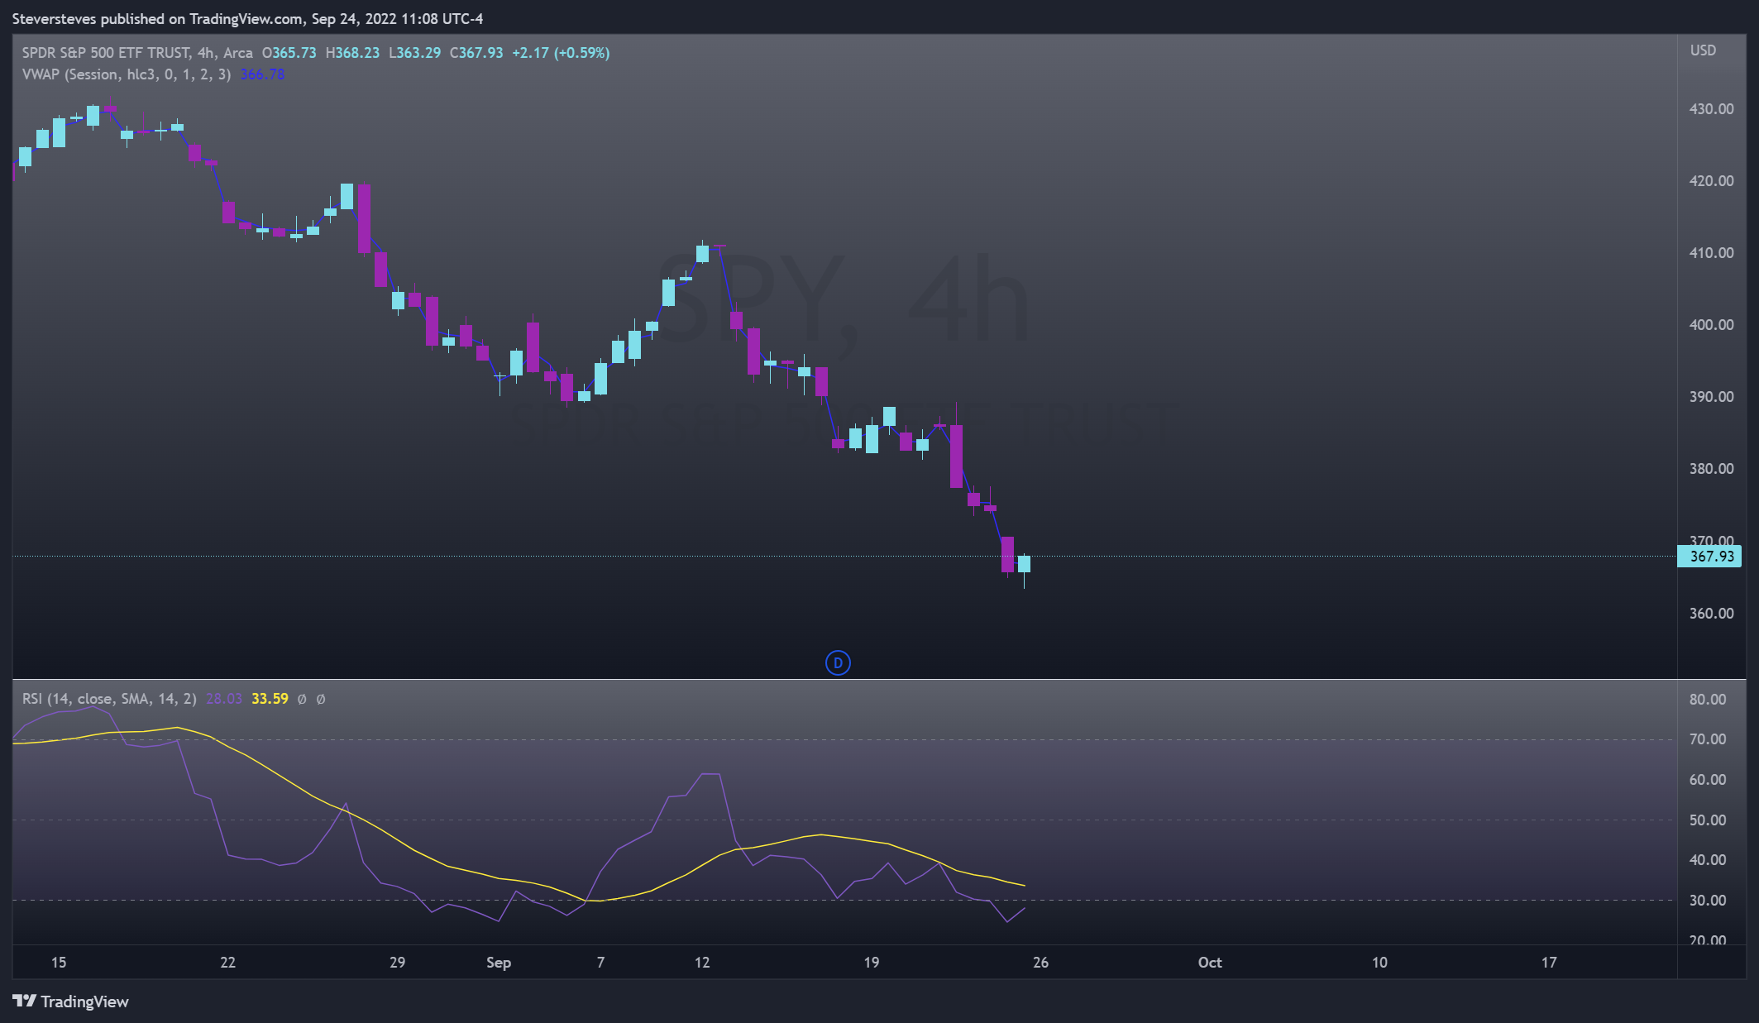Click the published-on header text at top

click(x=247, y=19)
